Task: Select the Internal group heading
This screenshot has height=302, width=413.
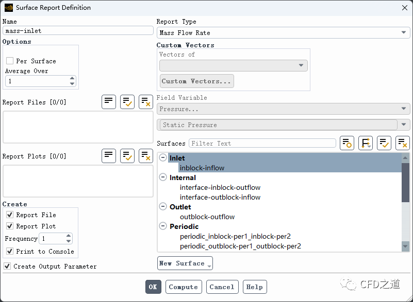Action: [183, 177]
